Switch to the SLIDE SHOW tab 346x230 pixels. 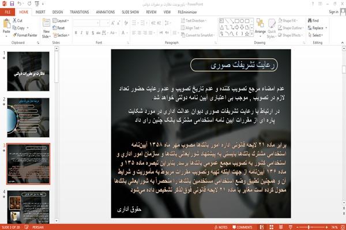pyautogui.click(x=130, y=12)
